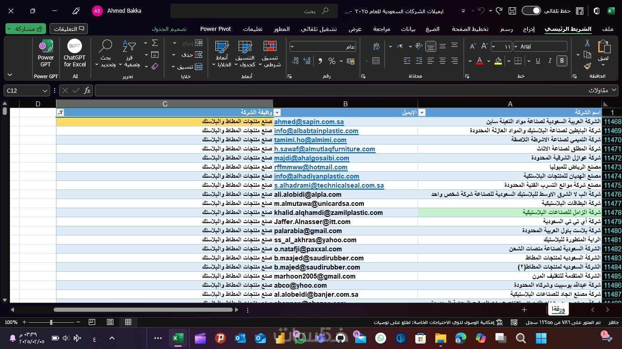The image size is (622, 349).
Task: Open the majdi@ahalgosaibi.com email link
Action: coord(311,158)
